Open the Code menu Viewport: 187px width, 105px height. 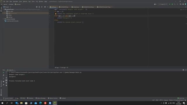[x=20, y=1]
